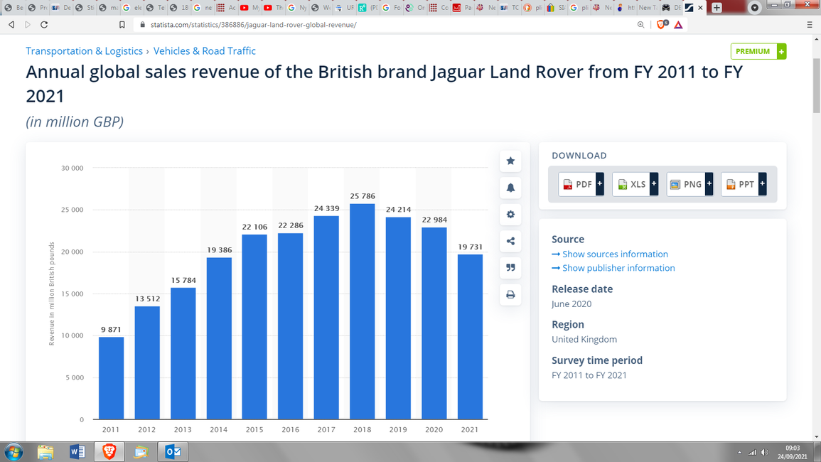Switch to the Google tab labeled 'ele'
This screenshot has height=462, width=821.
click(132, 8)
